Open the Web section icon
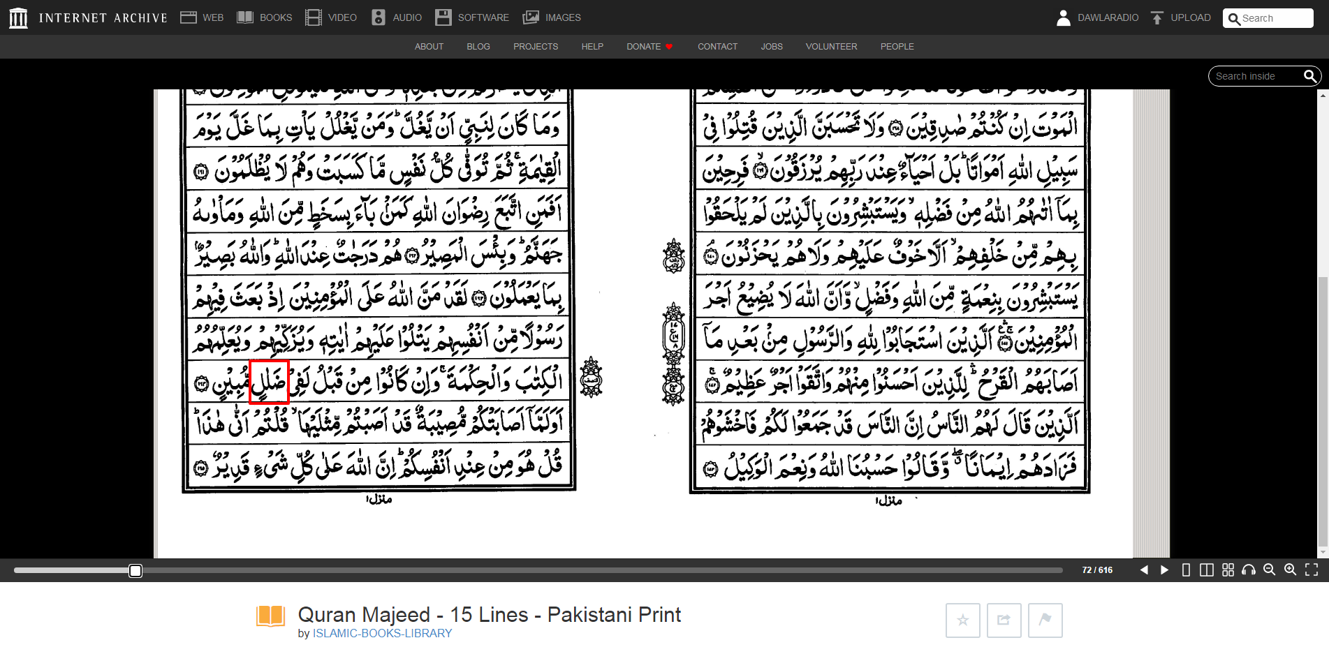1329x654 pixels. click(189, 17)
